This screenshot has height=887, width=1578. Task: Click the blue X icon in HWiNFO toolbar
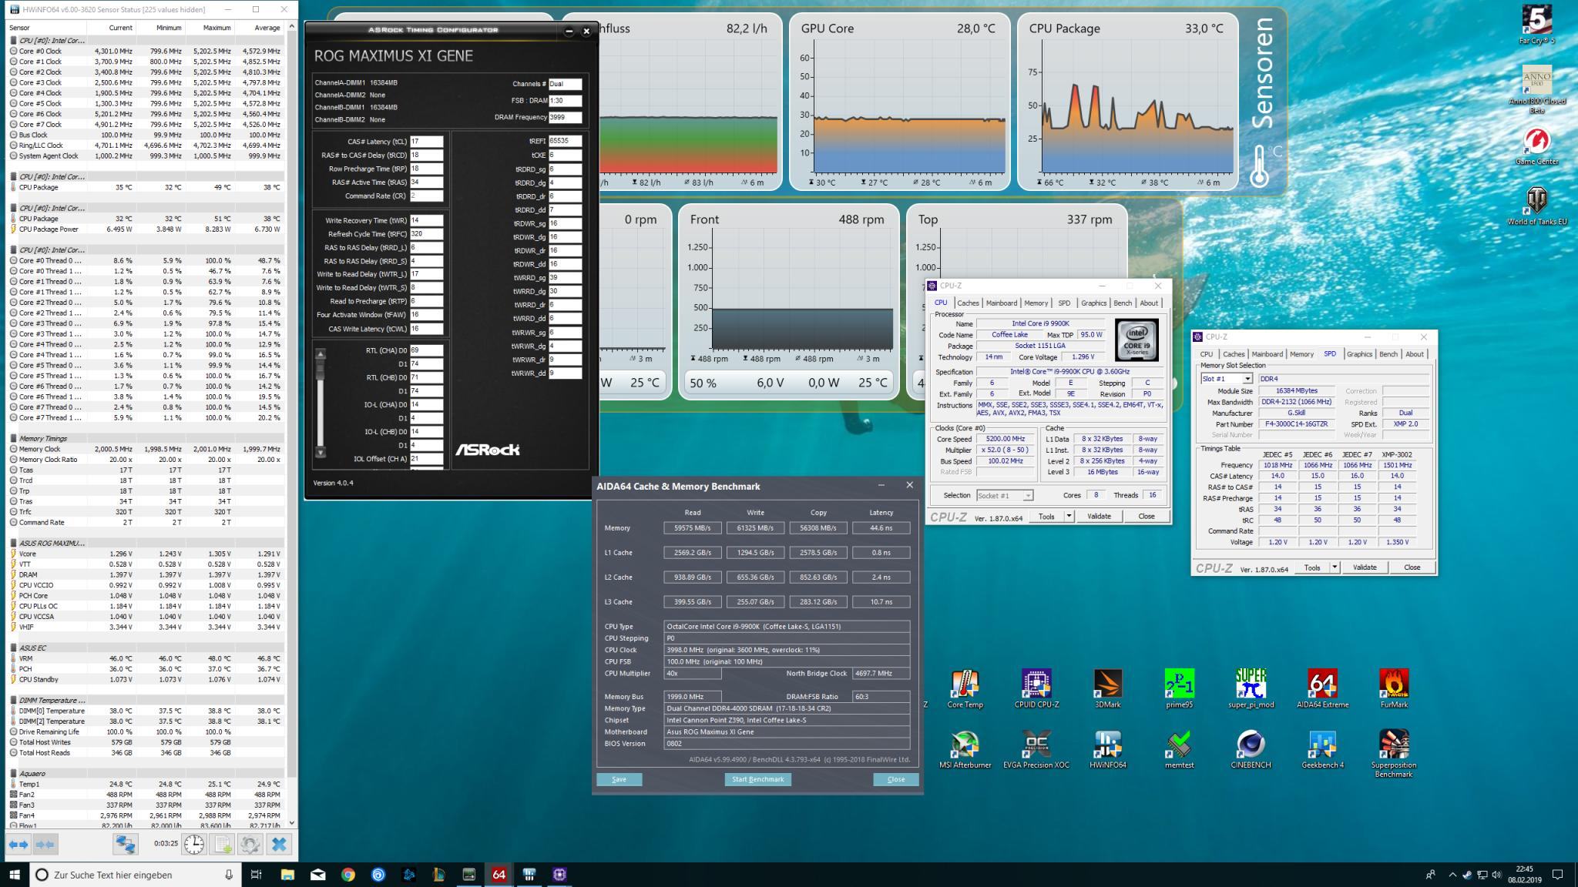coord(279,845)
